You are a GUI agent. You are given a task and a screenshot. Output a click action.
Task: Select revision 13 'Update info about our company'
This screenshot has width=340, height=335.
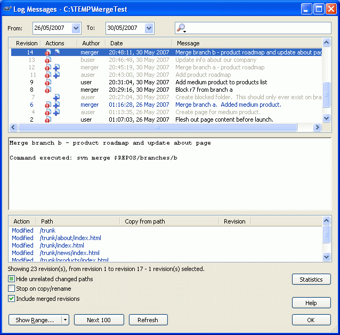pos(166,60)
